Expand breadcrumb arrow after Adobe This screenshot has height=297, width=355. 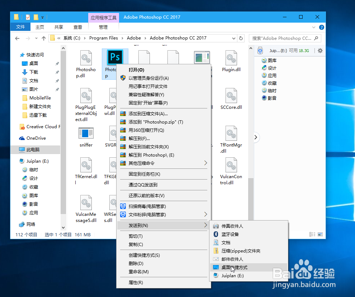click(145, 38)
